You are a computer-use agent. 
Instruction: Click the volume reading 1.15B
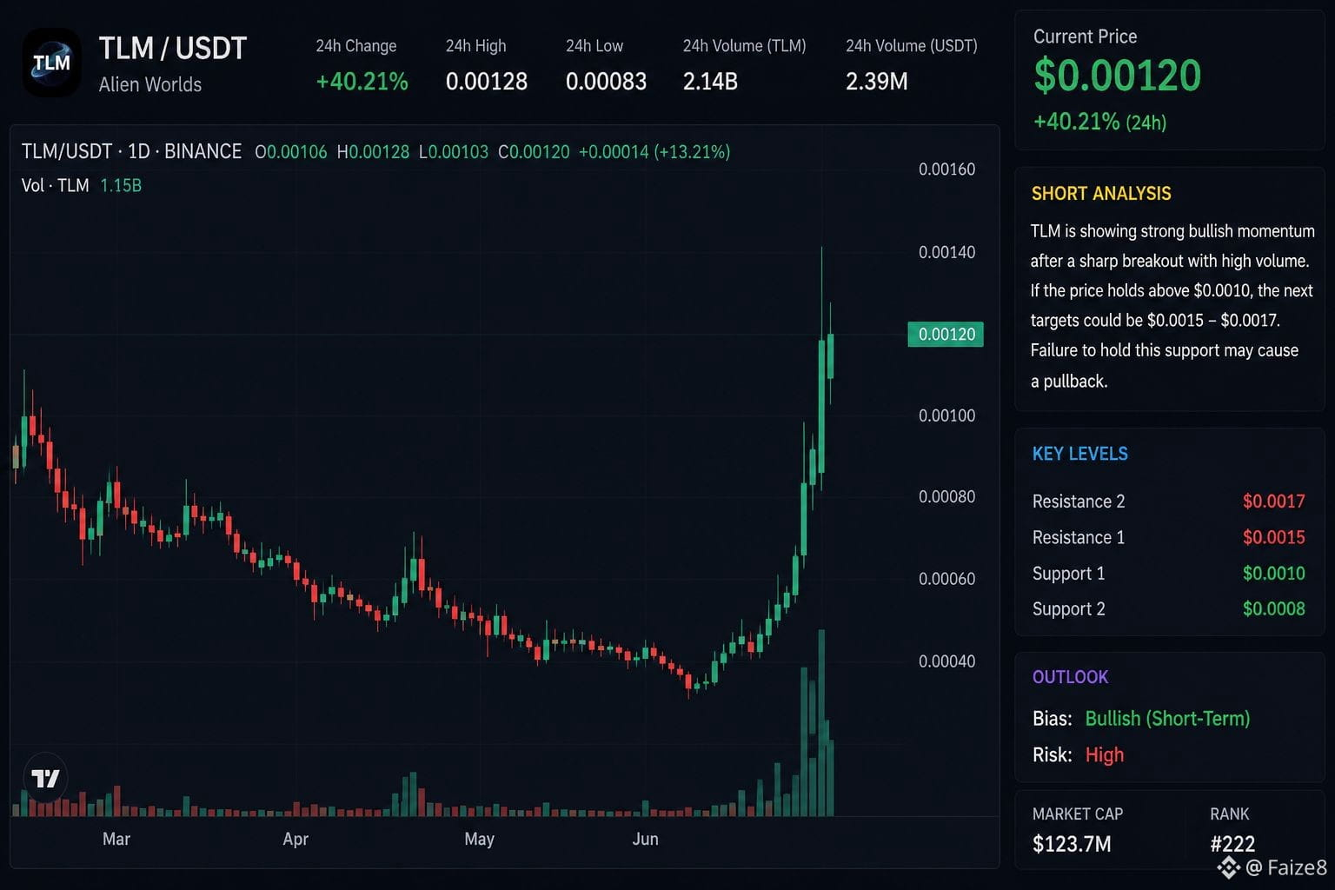tap(121, 185)
